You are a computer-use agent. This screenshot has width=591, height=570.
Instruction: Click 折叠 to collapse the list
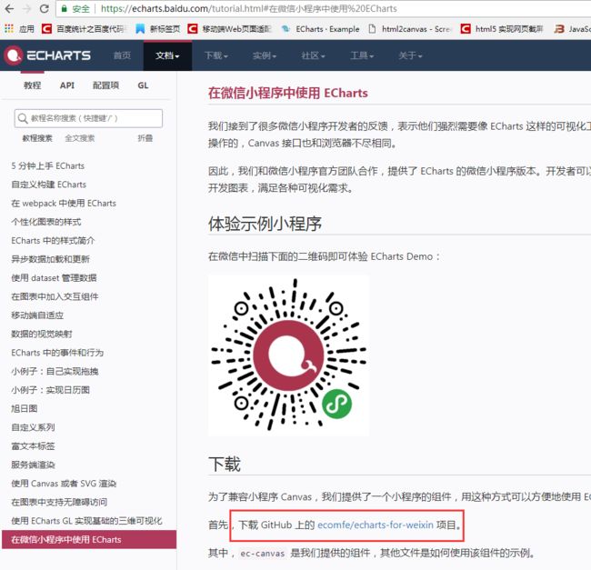(145, 138)
